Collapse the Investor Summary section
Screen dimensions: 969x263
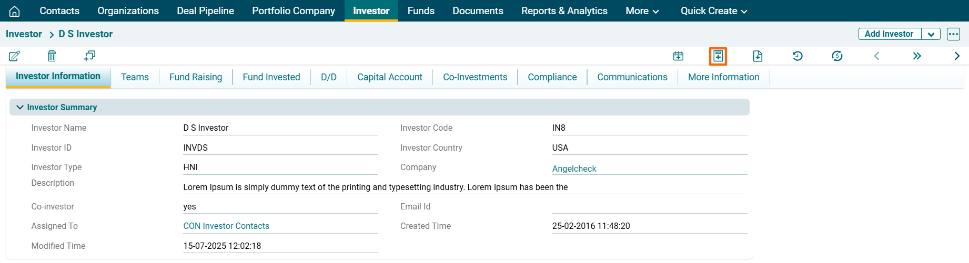[20, 107]
